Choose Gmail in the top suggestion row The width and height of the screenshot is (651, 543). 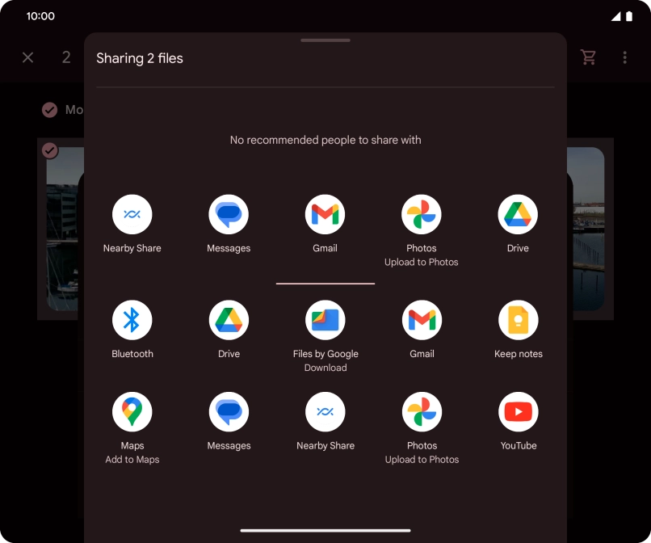coord(325,215)
